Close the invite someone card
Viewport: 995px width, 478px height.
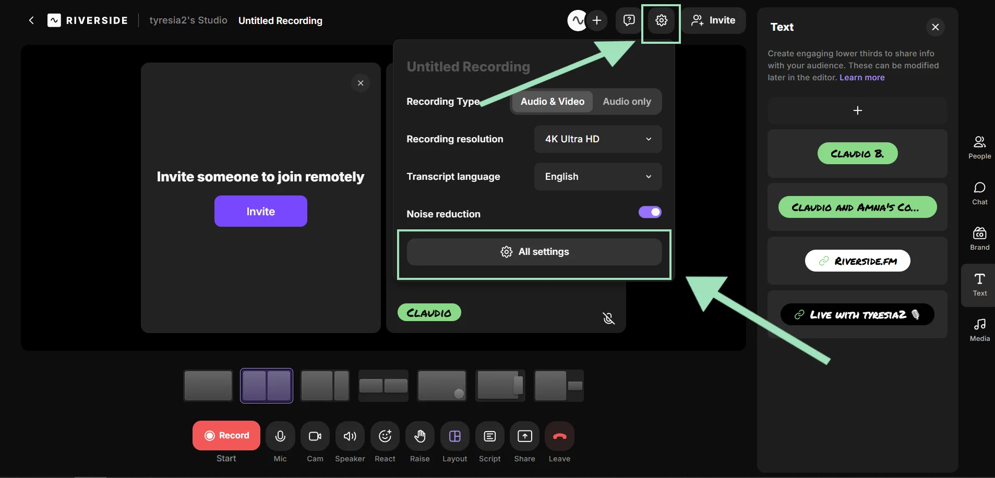[361, 83]
